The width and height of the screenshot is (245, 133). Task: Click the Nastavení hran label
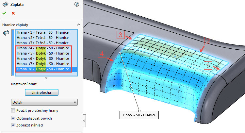[24, 84]
